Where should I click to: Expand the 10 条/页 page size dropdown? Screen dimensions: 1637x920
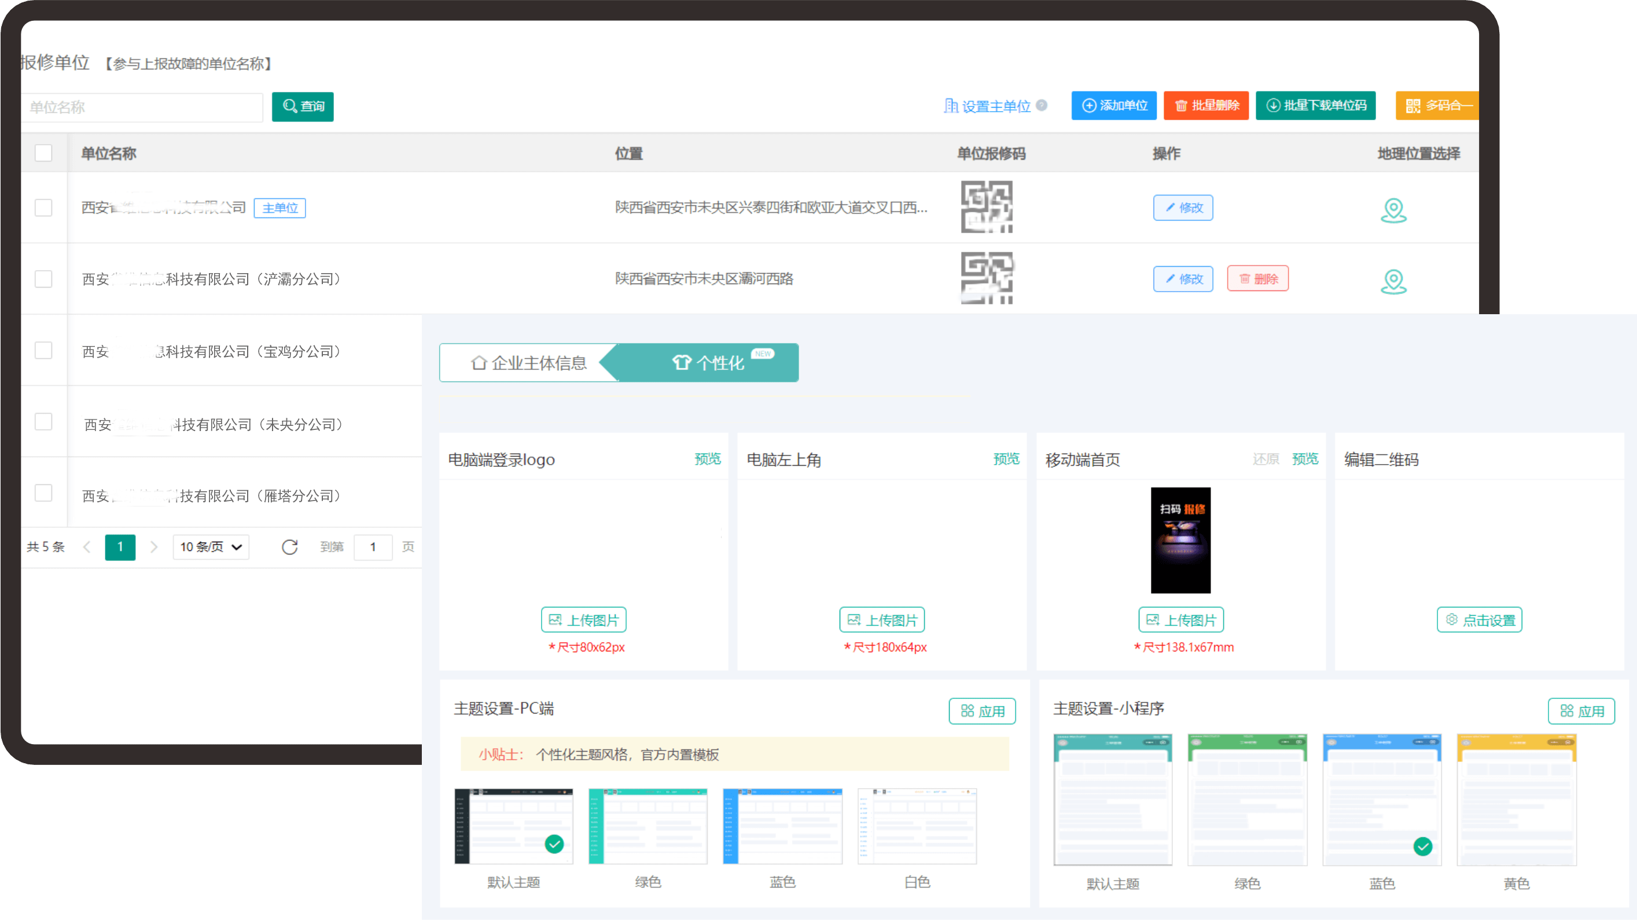point(211,547)
